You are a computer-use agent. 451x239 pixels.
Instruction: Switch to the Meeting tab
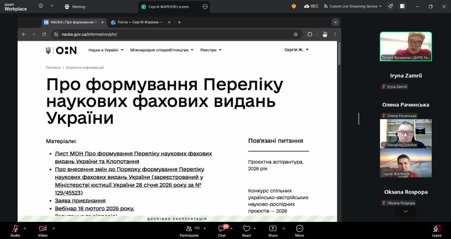(75, 7)
